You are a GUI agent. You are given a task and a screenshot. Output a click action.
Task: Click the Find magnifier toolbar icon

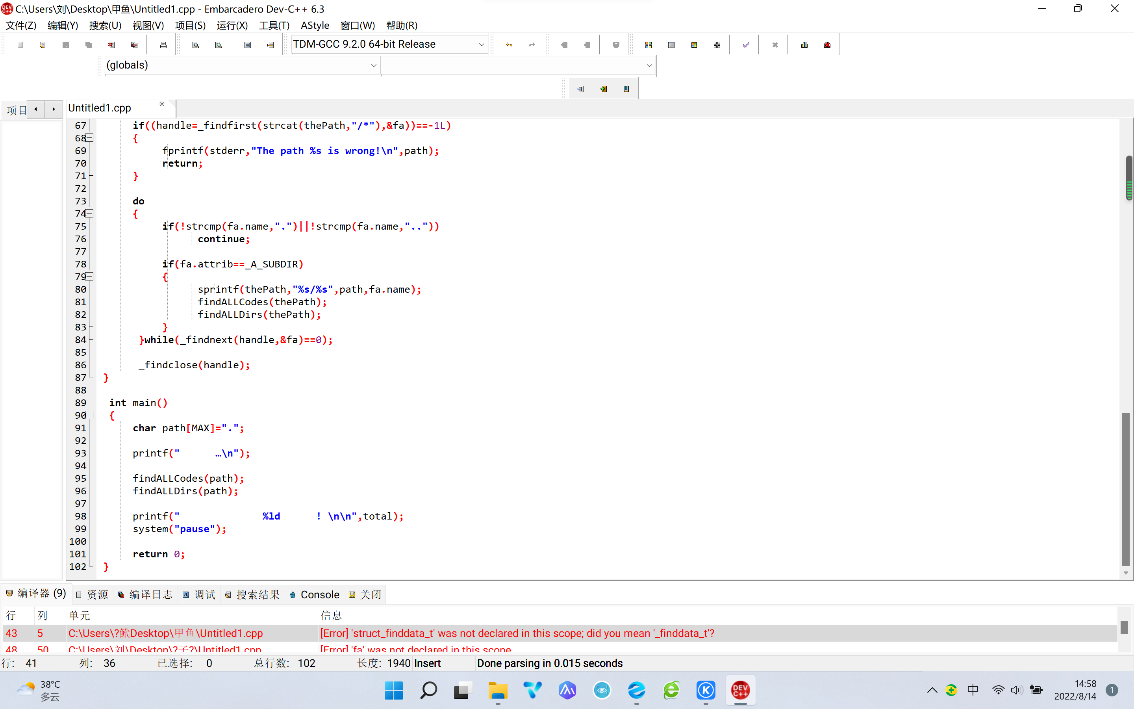(x=195, y=45)
